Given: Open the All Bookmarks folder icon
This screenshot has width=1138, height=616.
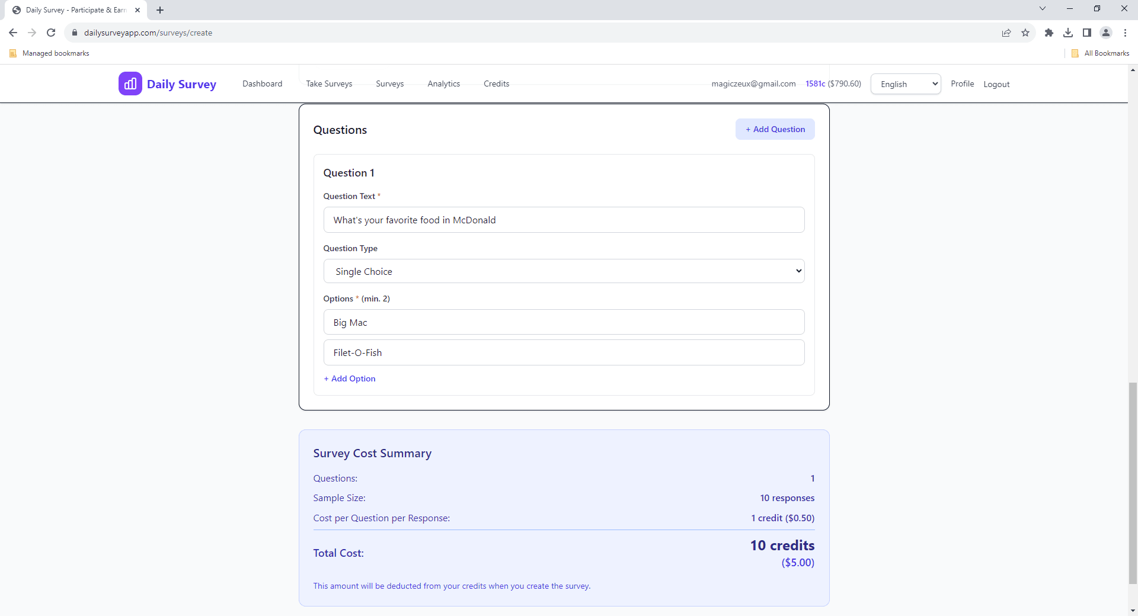Looking at the screenshot, I should pos(1076,53).
